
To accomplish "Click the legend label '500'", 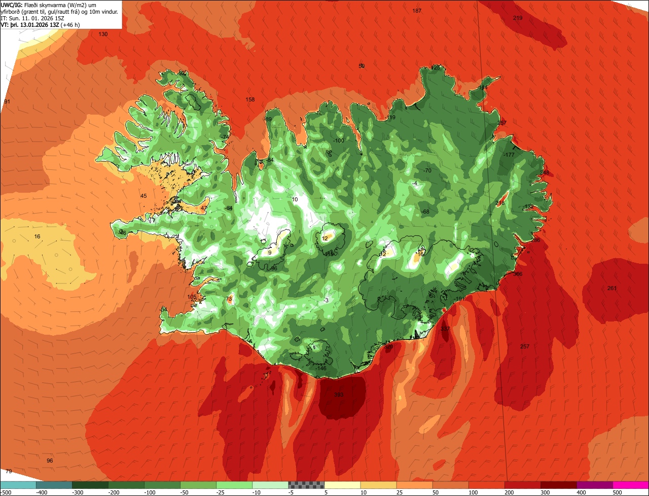I will pyautogui.click(x=617, y=492).
